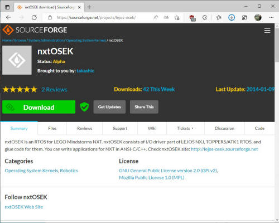
Task: Open the Code tab
Action: coord(259,128)
